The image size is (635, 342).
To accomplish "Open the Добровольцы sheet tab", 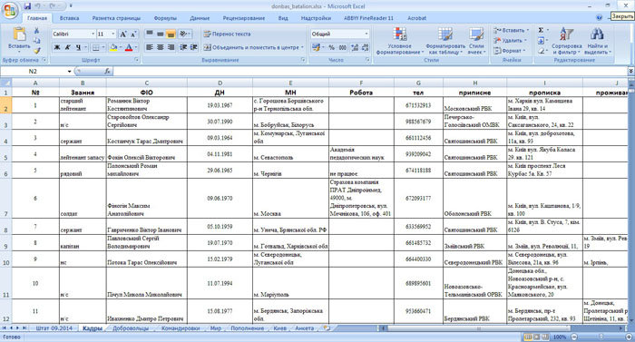I will (x=131, y=328).
